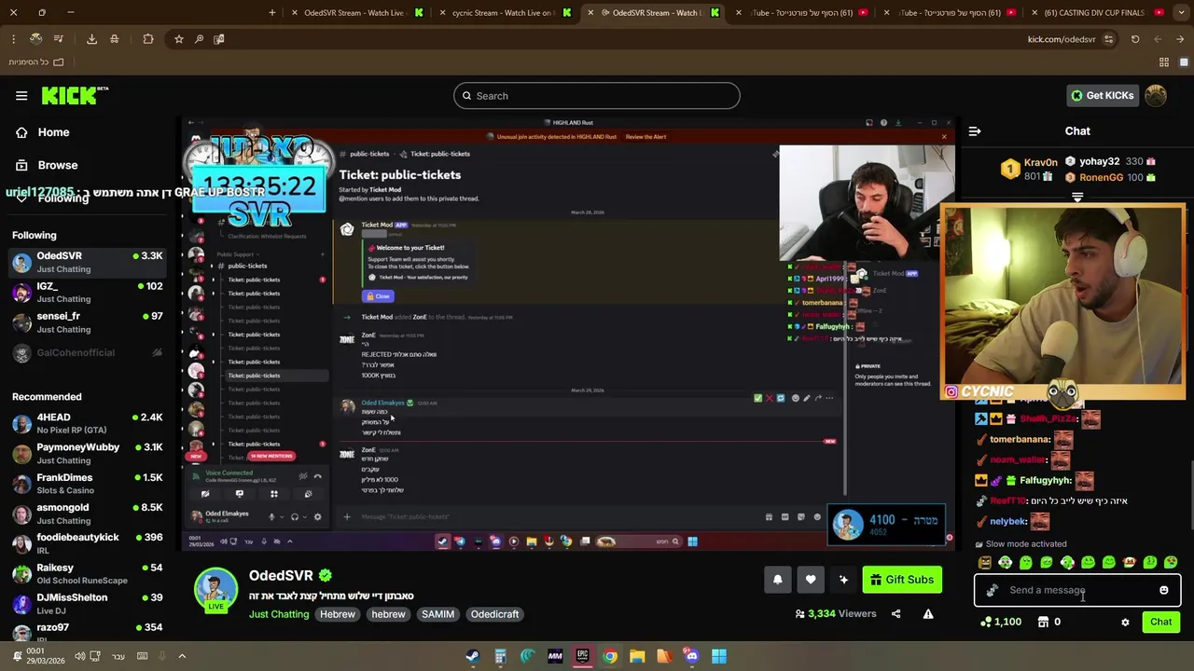The image size is (1194, 671).
Task: Open Epic Games from the taskbar
Action: 582,656
